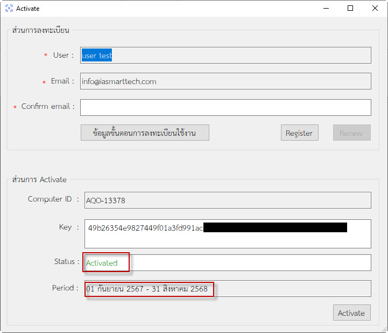
Task: Close the Activate window
Action: [x=375, y=8]
